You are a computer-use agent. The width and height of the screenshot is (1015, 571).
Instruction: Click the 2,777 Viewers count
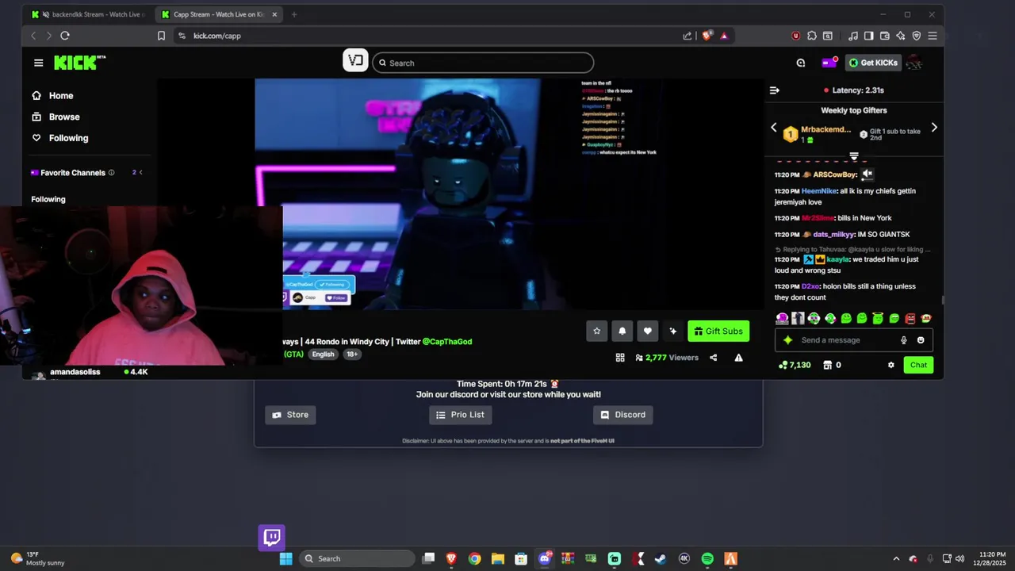click(x=667, y=358)
